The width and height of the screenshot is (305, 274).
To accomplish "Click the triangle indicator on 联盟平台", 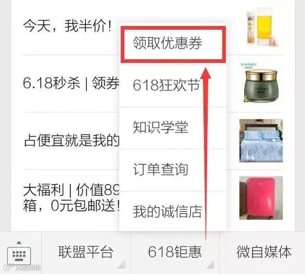I will point(121,265).
